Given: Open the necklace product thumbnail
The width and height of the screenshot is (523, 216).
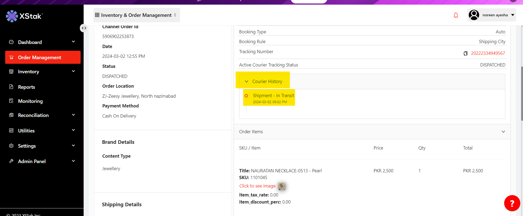Looking at the screenshot, I should tap(282, 186).
